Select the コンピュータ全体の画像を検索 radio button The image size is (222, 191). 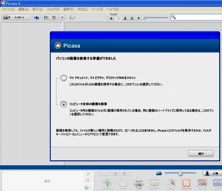click(x=64, y=105)
